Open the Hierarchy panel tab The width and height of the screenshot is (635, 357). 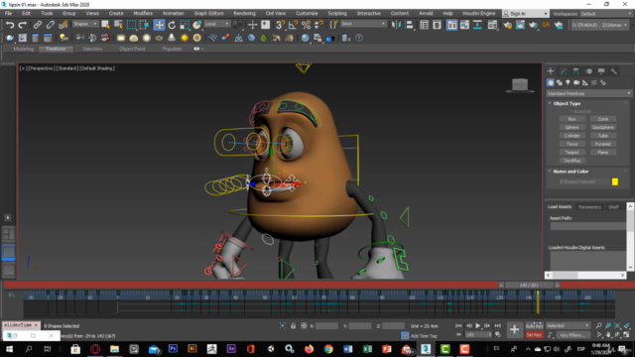(x=575, y=71)
